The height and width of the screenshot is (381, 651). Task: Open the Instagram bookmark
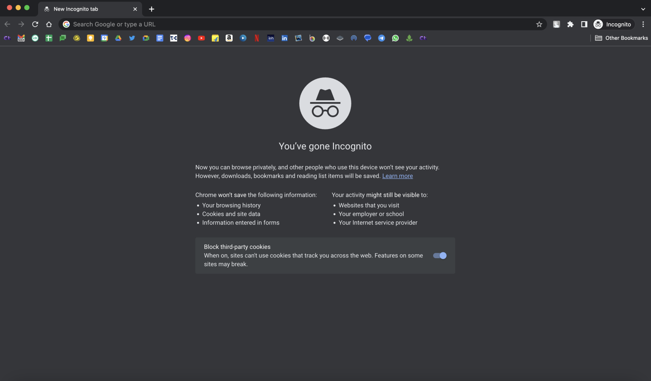pos(187,38)
